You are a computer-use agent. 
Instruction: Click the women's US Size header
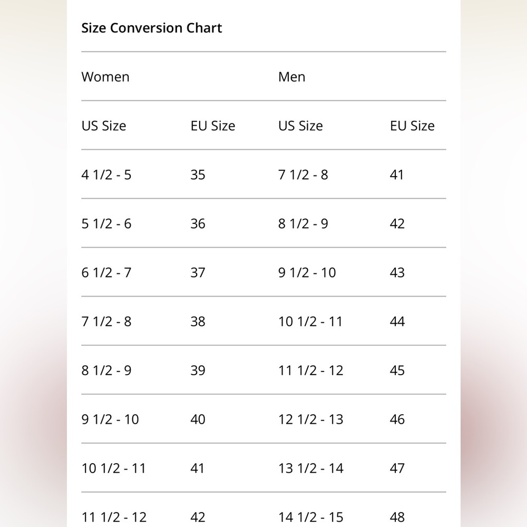click(104, 126)
